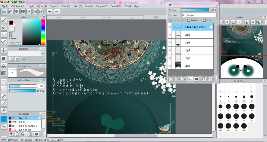
Task: Select the Eraser tool
Action: (4, 27)
